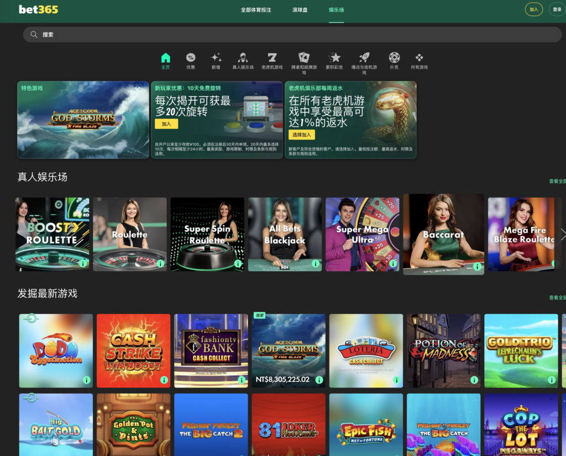The width and height of the screenshot is (566, 456).
Task: Show info for Cash Strike Win Boost
Action: 164,380
